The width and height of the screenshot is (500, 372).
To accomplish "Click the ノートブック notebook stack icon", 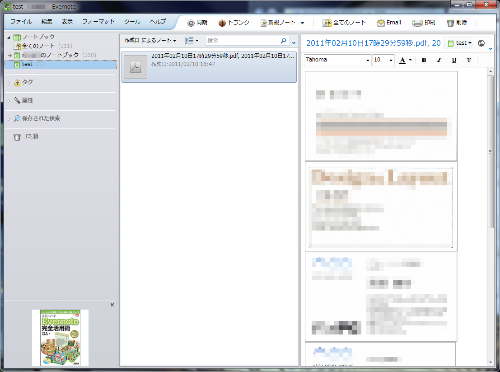I will click(x=17, y=37).
